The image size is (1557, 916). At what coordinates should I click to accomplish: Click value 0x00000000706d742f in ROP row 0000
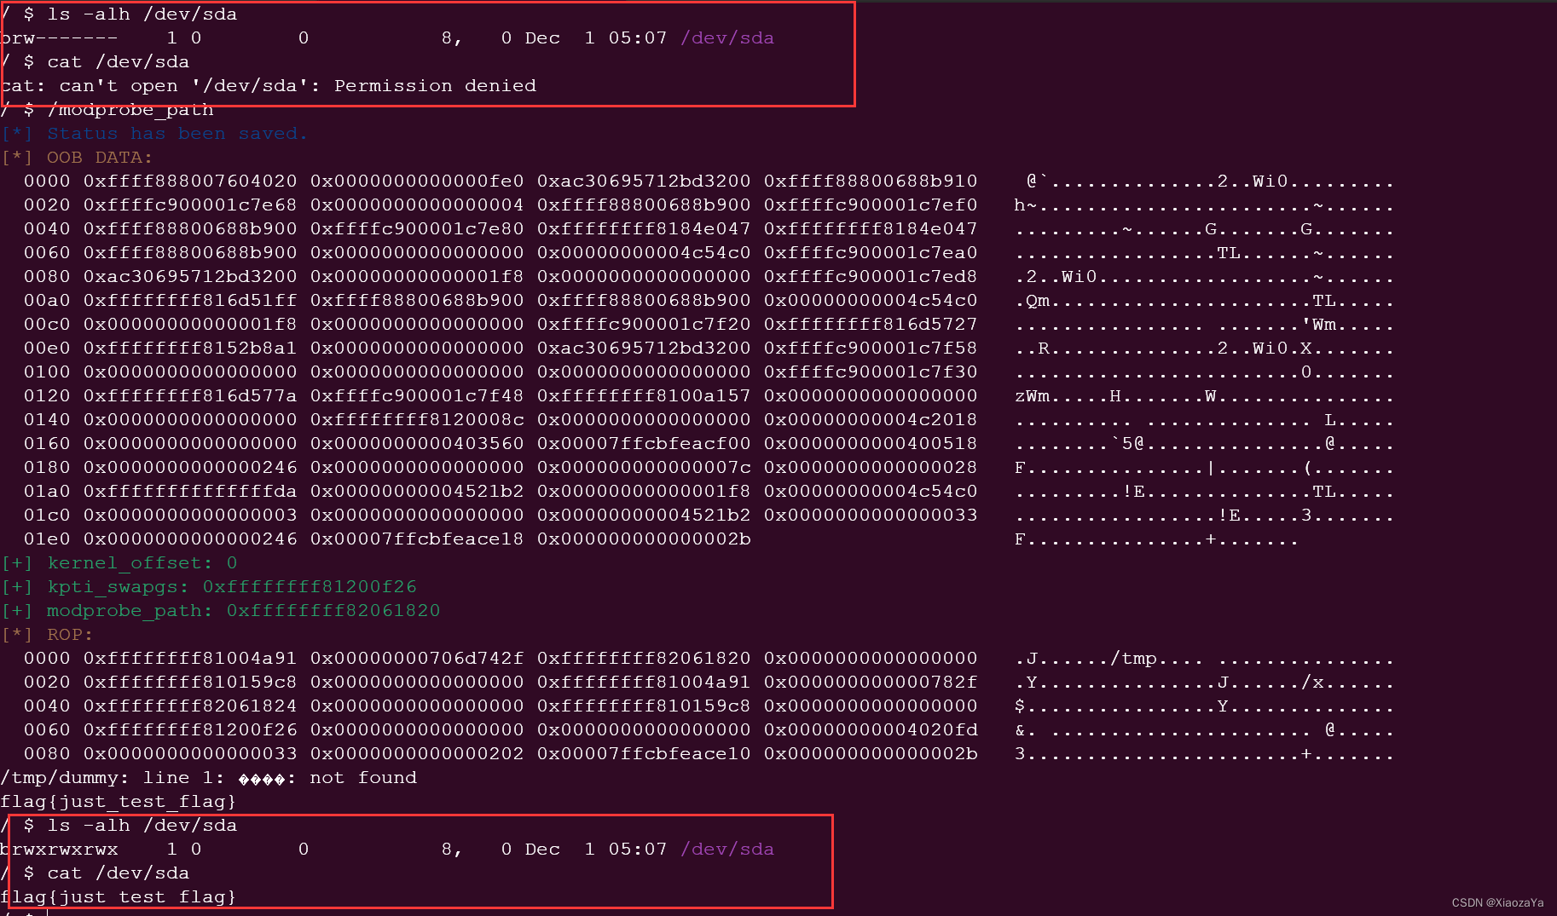tap(417, 659)
